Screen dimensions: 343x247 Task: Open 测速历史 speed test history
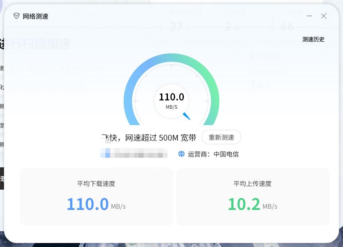tap(313, 39)
